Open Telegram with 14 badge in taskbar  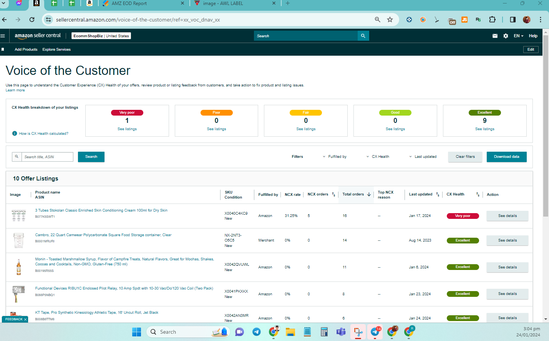375,332
